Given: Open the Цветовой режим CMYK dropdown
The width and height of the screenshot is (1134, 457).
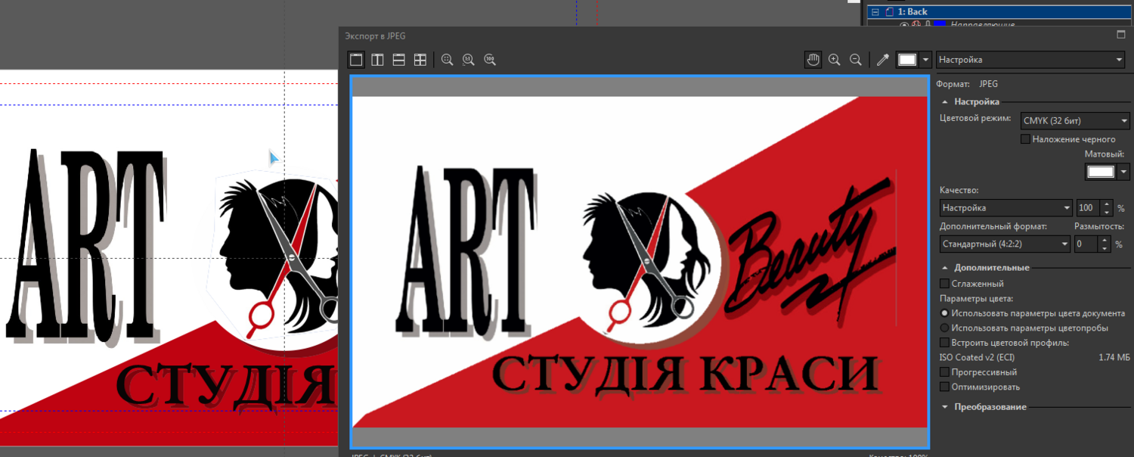Looking at the screenshot, I should 1074,120.
